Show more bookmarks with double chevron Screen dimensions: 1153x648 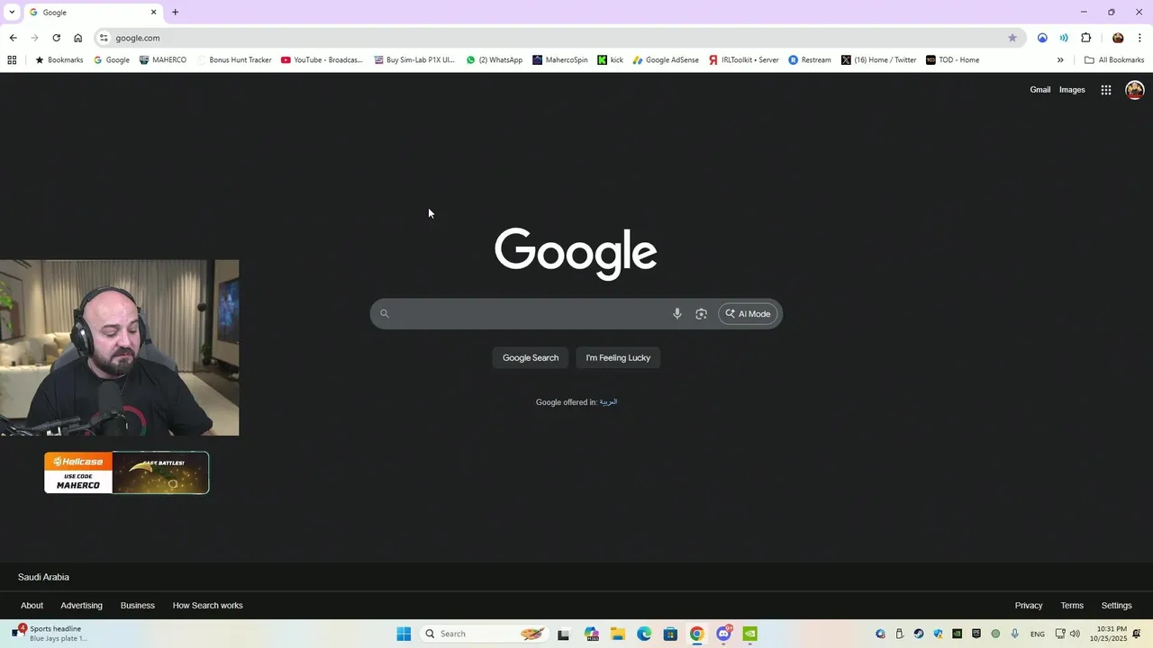tap(1060, 60)
